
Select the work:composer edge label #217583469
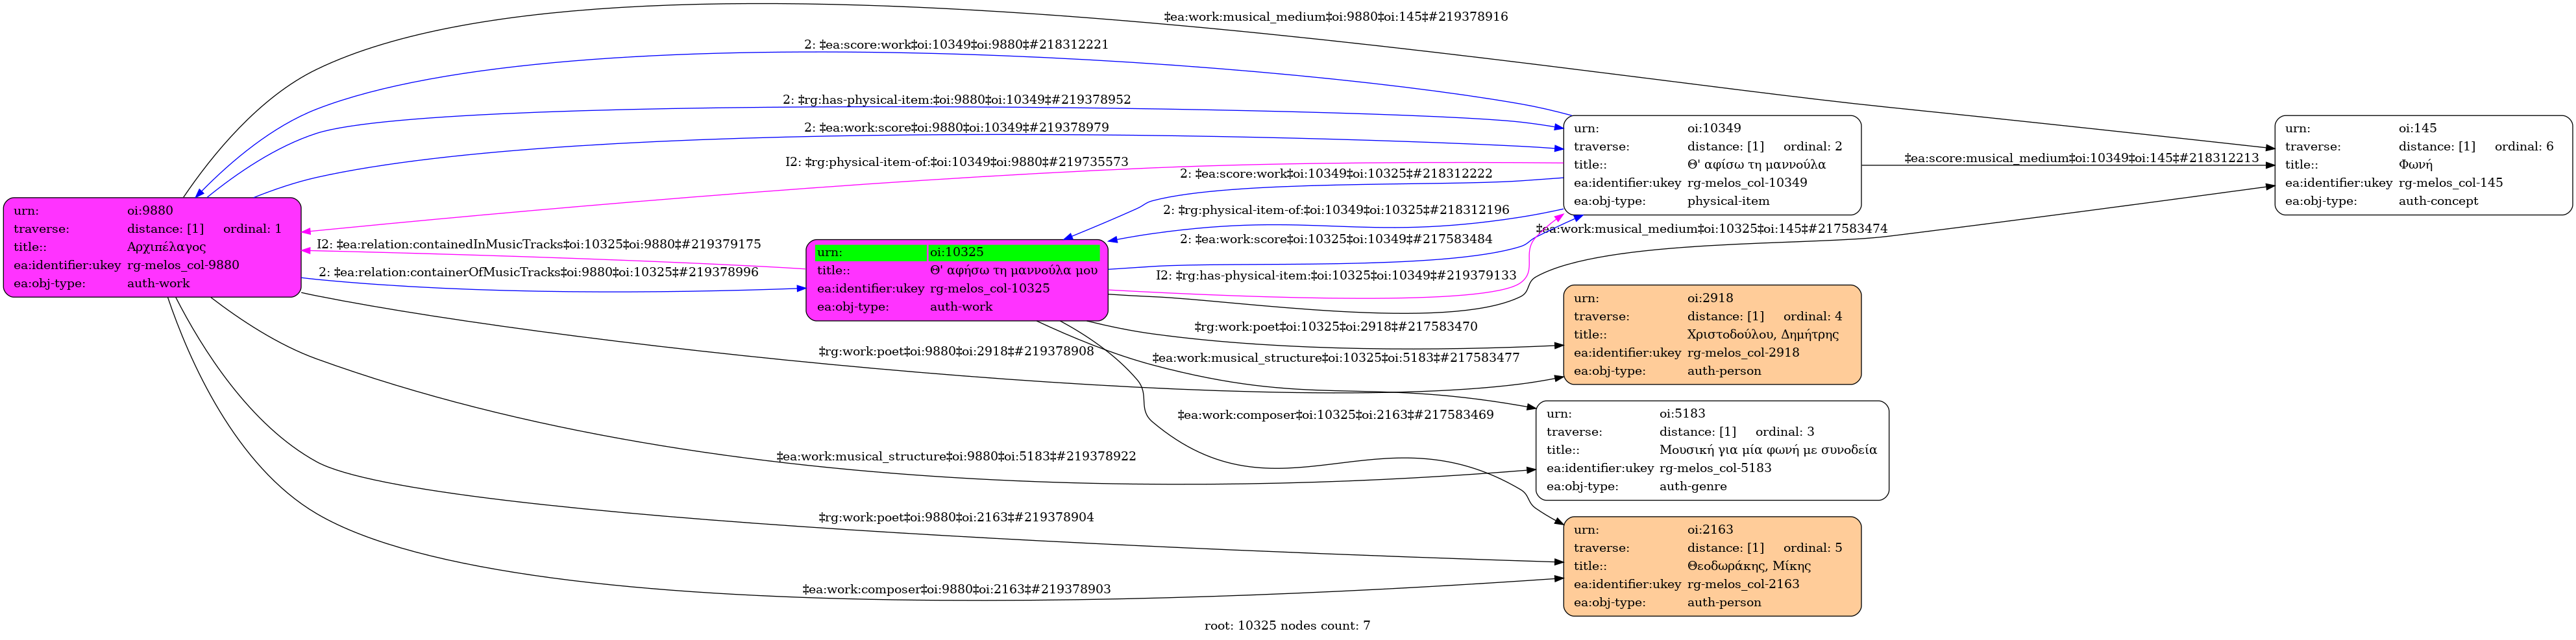[1335, 414]
